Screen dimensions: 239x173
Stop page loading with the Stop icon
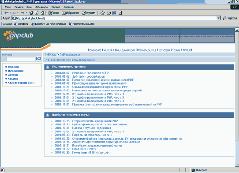pos(31,13)
